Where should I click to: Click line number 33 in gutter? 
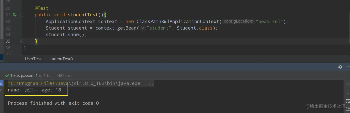click(8, 28)
